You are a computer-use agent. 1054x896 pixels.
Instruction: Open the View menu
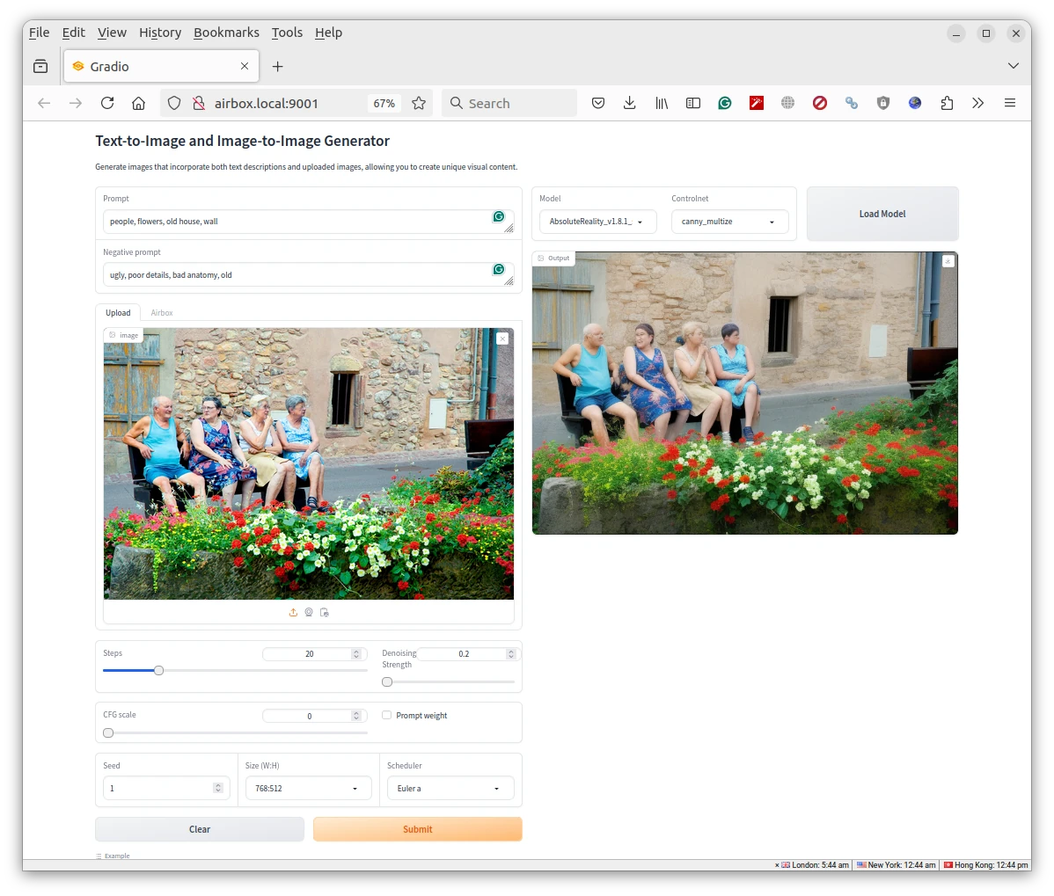coord(112,33)
